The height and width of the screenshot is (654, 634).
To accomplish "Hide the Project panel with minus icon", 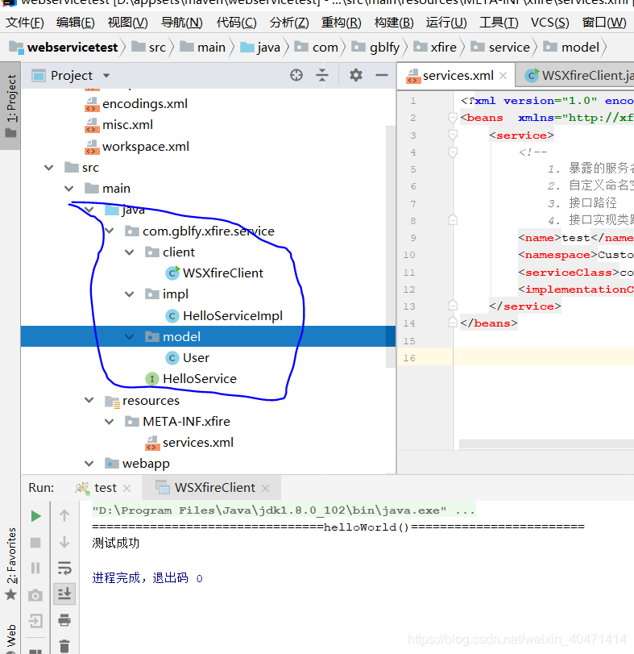I will click(x=382, y=75).
